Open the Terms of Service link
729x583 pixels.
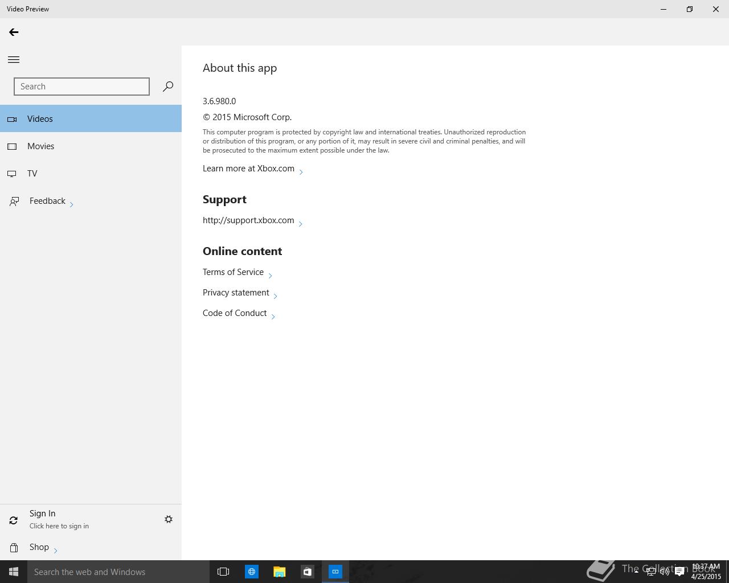(x=237, y=272)
